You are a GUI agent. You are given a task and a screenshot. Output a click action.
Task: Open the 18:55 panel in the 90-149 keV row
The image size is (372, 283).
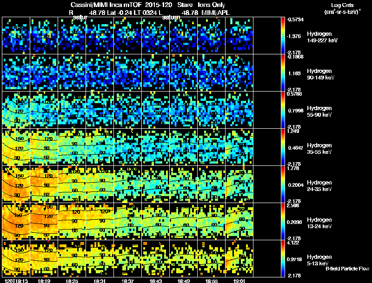coord(212,72)
